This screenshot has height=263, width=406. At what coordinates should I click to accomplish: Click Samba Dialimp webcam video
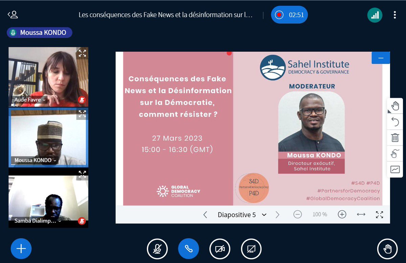pyautogui.click(x=48, y=198)
